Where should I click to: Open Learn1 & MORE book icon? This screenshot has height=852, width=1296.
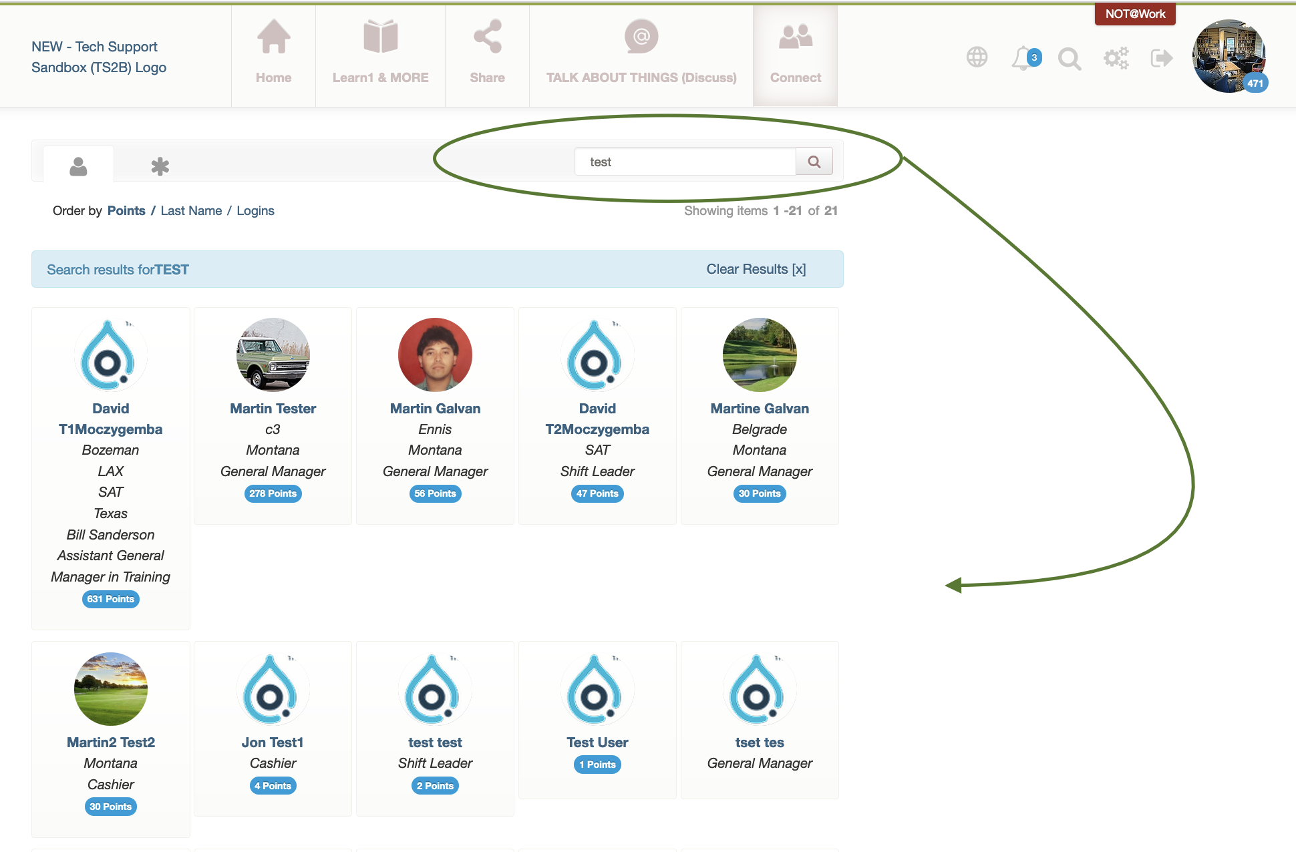(380, 37)
